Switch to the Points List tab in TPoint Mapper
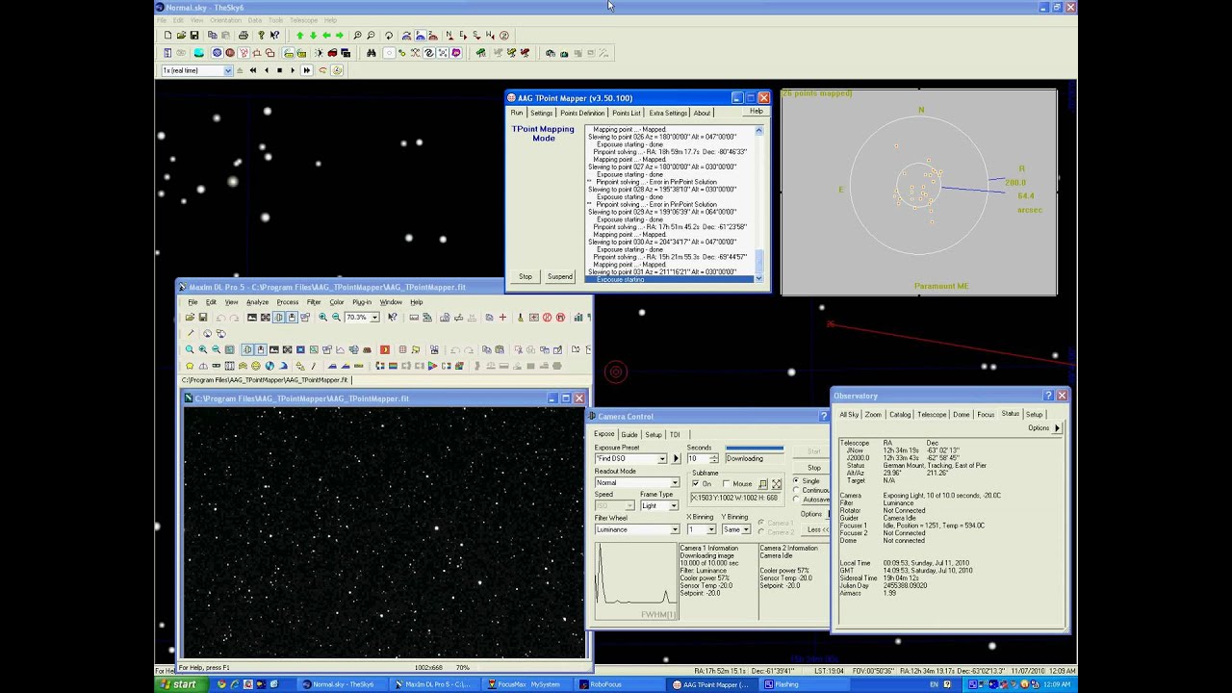 pos(626,113)
